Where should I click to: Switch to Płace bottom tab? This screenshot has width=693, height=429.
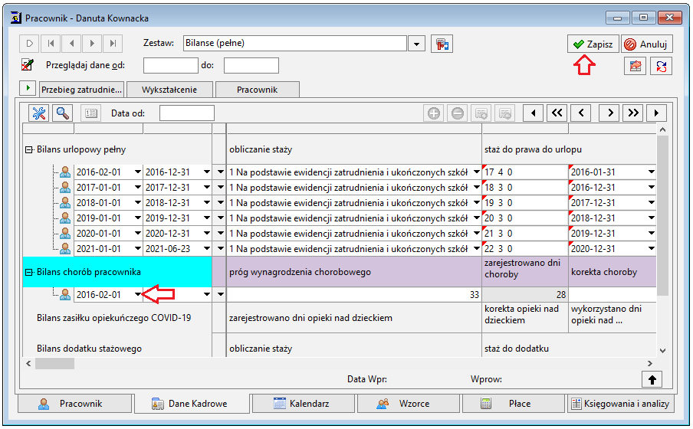pos(514,404)
